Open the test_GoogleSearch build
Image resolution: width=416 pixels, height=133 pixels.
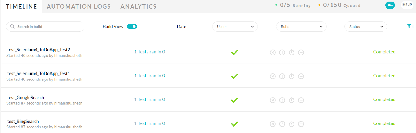click(25, 98)
